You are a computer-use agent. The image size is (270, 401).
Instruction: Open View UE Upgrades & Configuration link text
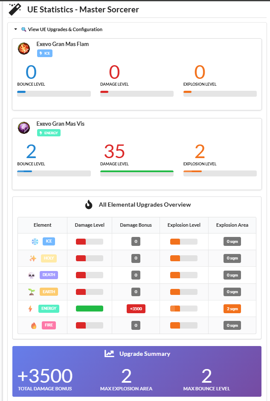65,29
